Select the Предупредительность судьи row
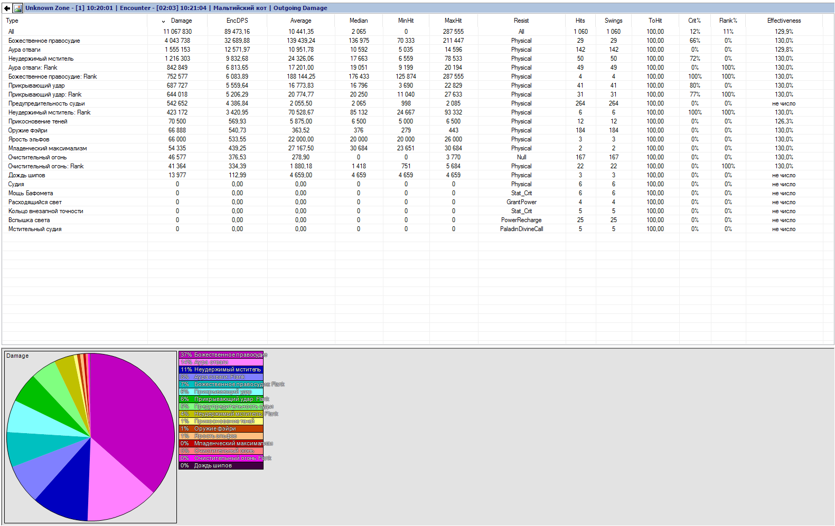The width and height of the screenshot is (835, 526). click(x=417, y=103)
